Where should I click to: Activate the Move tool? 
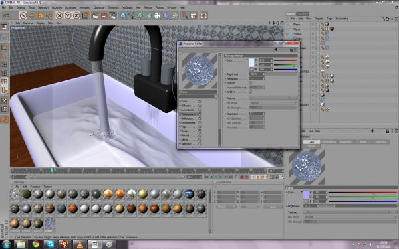32,15
